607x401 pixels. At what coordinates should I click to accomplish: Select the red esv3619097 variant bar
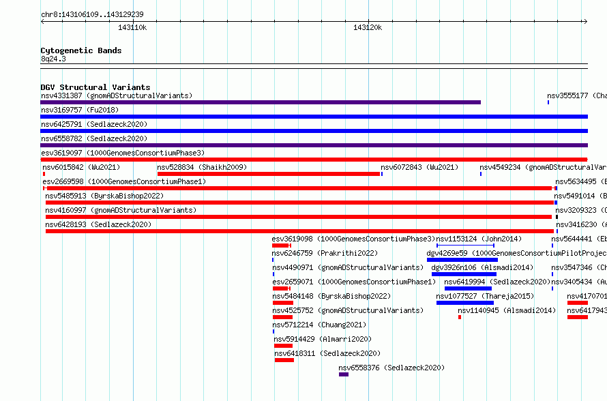[x=314, y=160]
